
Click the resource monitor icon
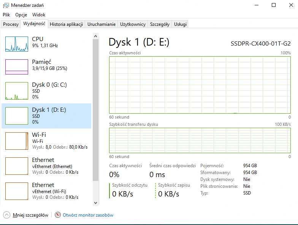coord(58,215)
